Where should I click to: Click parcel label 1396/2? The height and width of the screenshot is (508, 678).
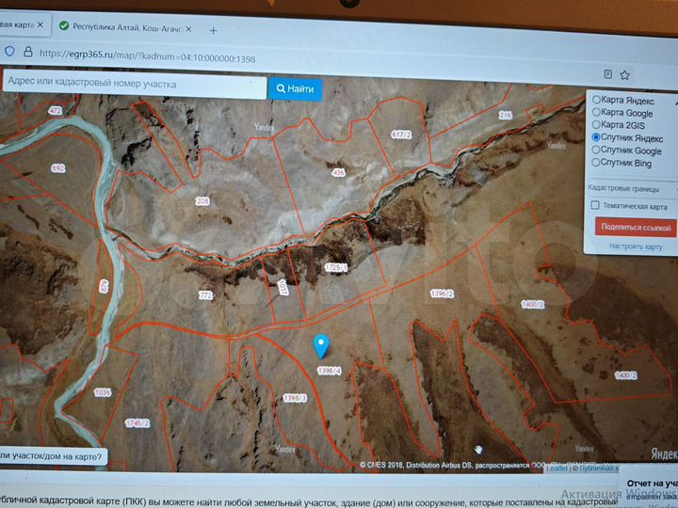pos(442,294)
